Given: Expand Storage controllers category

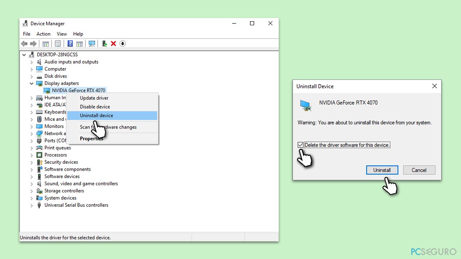Looking at the screenshot, I should click(x=32, y=191).
